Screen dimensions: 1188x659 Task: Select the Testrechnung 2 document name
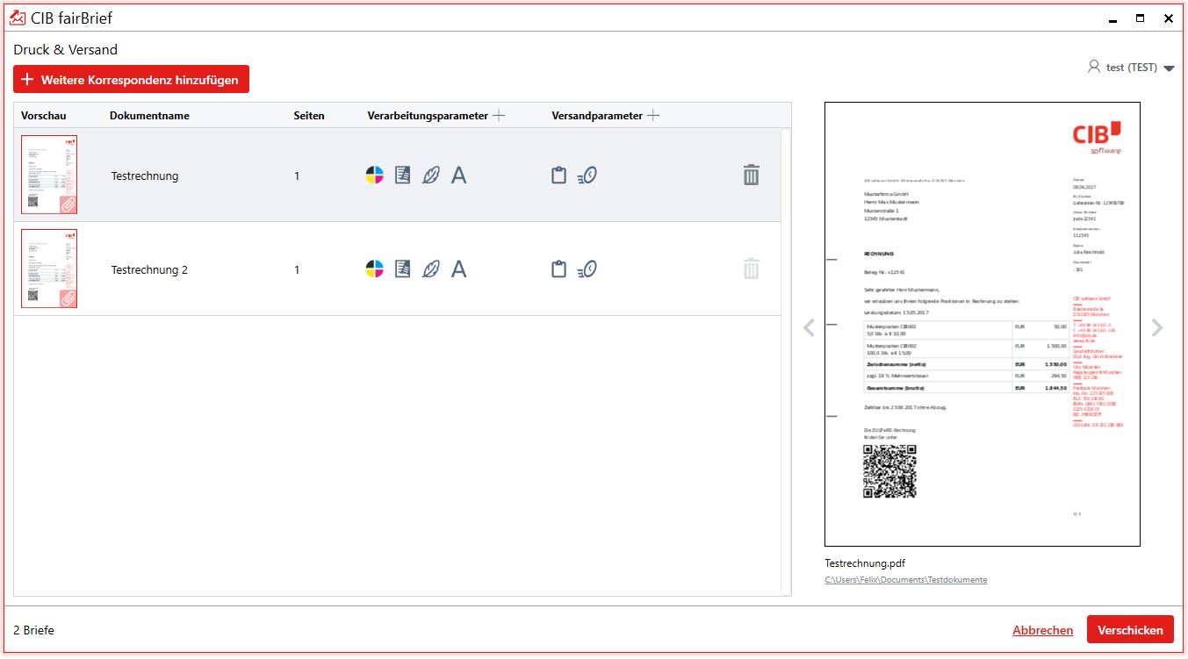point(149,269)
